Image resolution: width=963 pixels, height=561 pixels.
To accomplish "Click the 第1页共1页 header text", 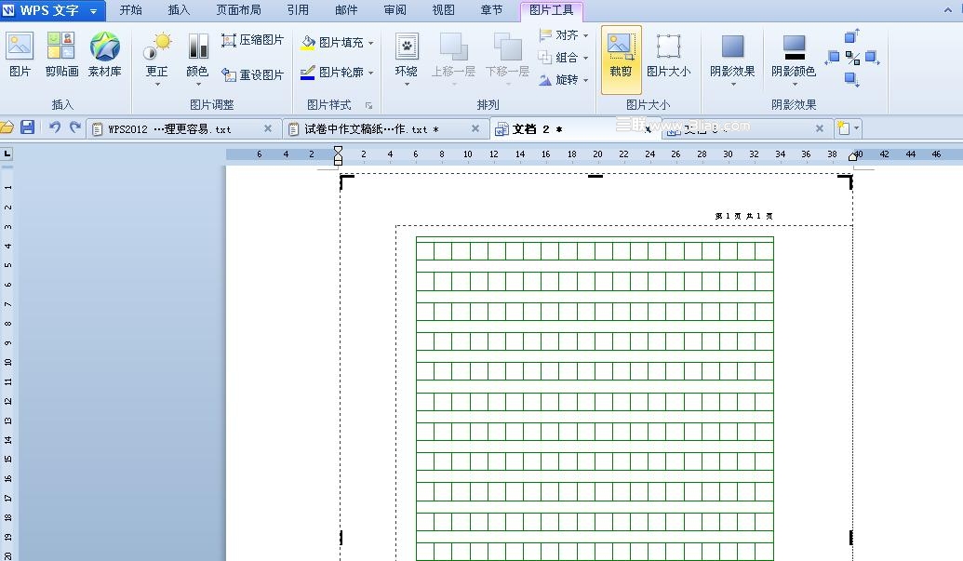I will point(743,216).
